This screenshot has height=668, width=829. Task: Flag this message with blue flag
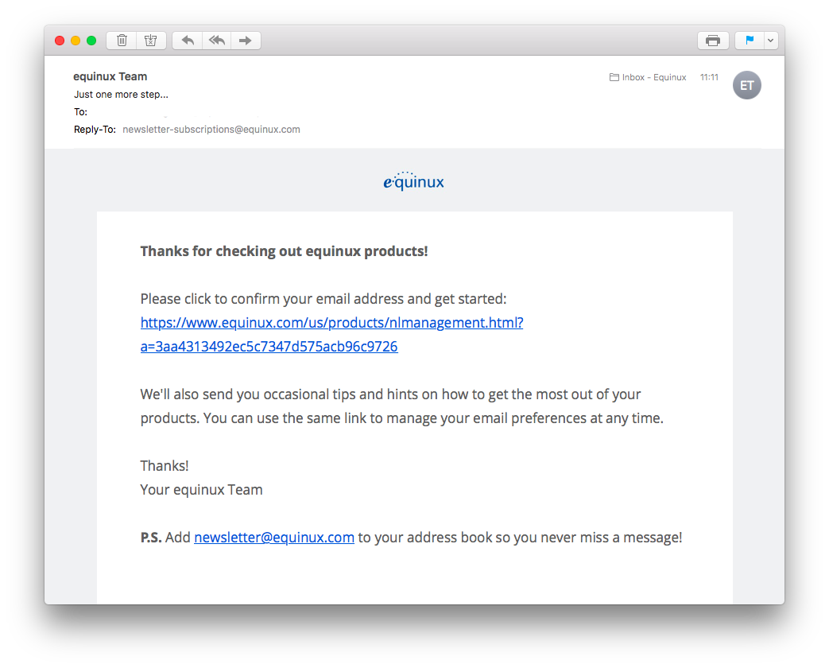pyautogui.click(x=750, y=41)
